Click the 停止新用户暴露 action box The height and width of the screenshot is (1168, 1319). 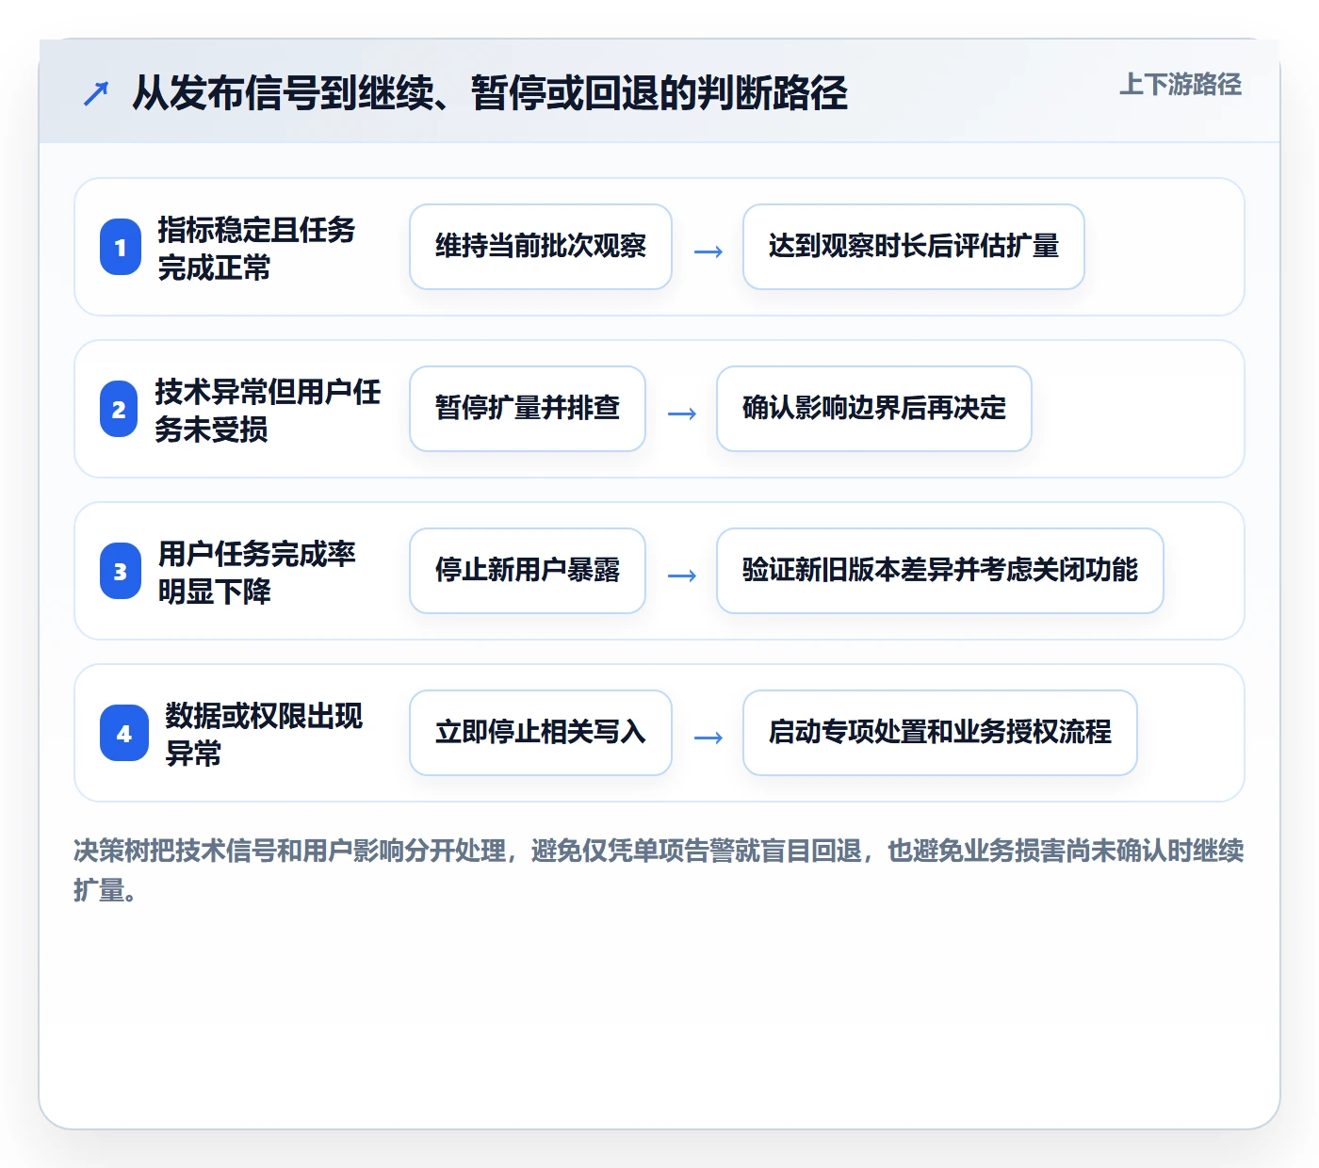(x=528, y=571)
